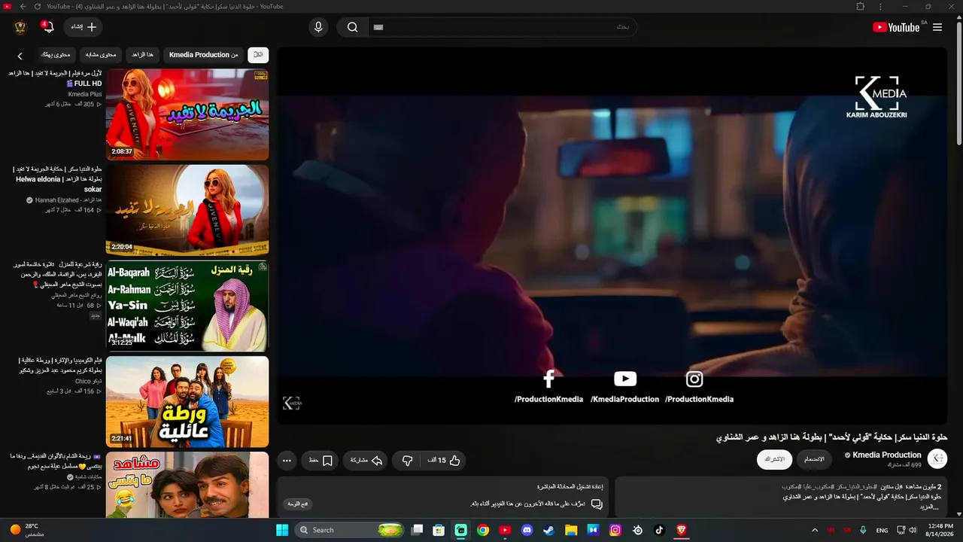Open the 'FULL HD' Kmedia Plus video title
The image size is (963, 542).
pos(55,78)
